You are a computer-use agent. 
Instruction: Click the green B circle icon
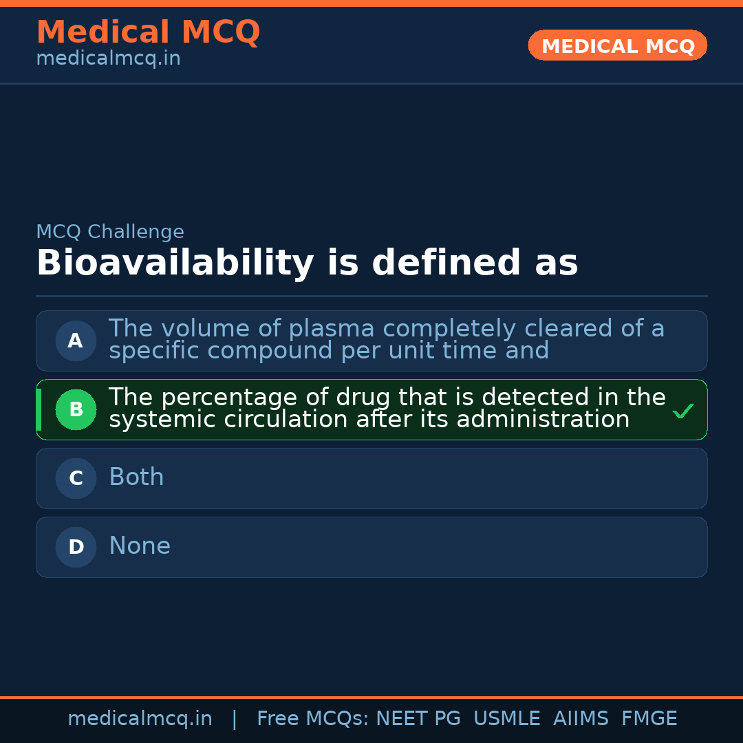[76, 409]
